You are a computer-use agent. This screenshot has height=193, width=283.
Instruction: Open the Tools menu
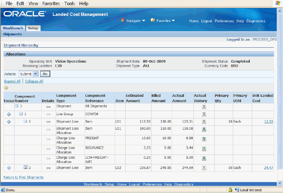point(69,4)
